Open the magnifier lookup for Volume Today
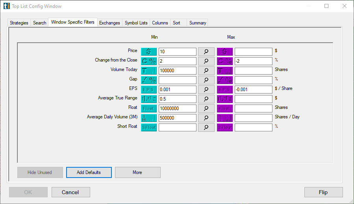354x204 pixels. [206, 71]
